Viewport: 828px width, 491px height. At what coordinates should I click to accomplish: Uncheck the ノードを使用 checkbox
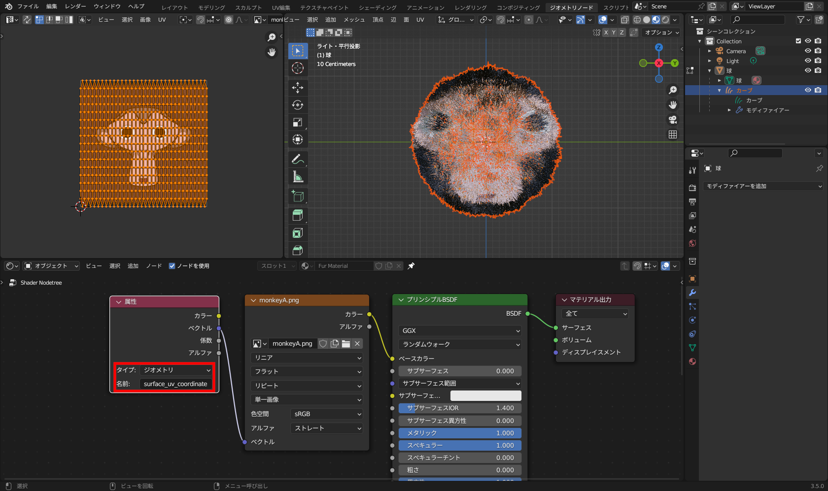172,265
